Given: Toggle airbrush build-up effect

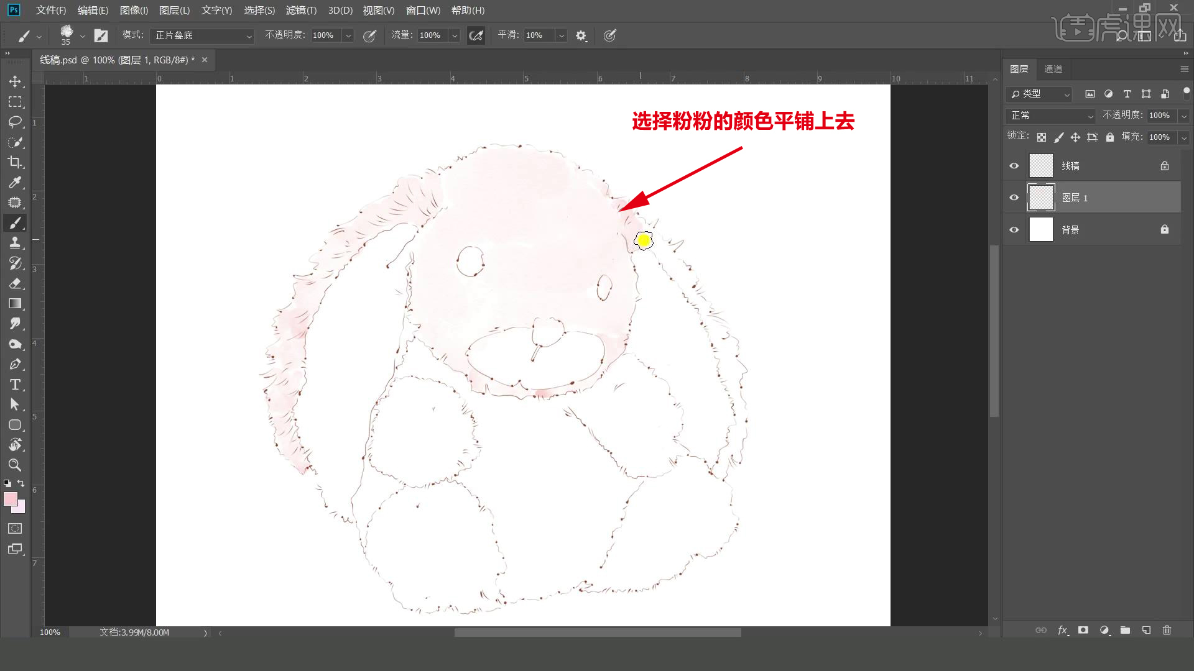Looking at the screenshot, I should (x=476, y=35).
